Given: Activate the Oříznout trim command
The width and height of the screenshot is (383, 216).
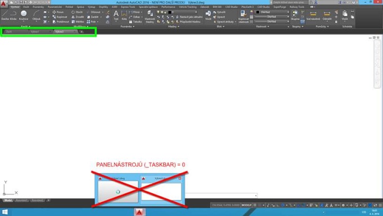Looking at the screenshot, I should tap(93, 12).
